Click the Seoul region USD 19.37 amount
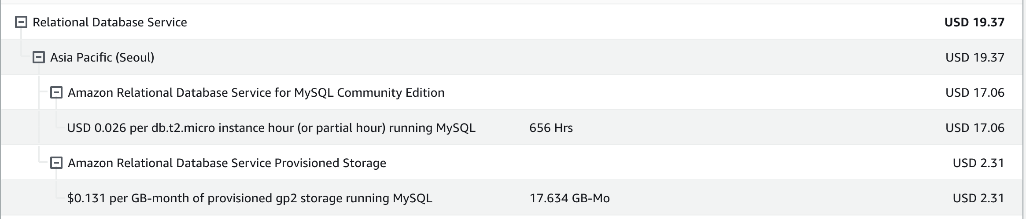Viewport: 1026px width, 219px height. tap(975, 57)
